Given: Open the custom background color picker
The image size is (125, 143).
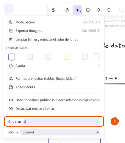Looking at the screenshot, I should (x=96, y=57).
